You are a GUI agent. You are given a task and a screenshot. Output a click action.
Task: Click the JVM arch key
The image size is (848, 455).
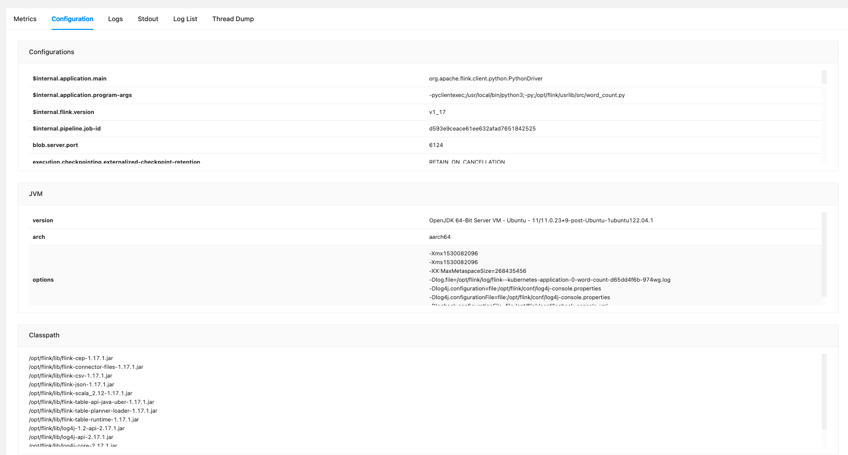click(x=39, y=237)
